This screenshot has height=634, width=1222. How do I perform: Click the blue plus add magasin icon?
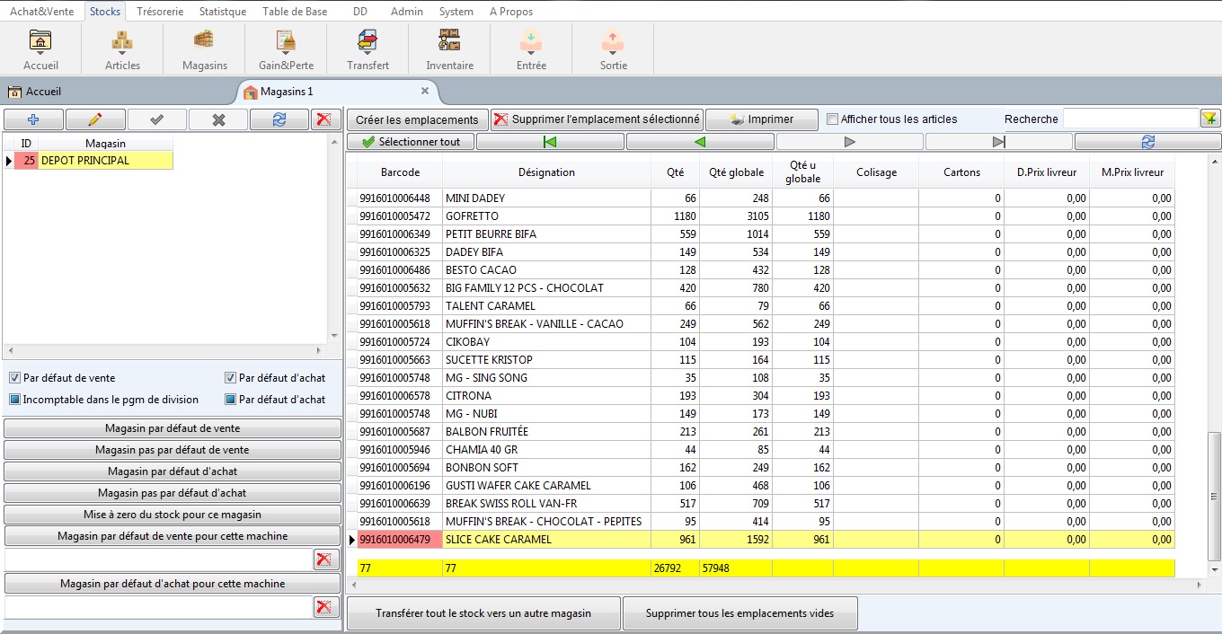pos(33,119)
